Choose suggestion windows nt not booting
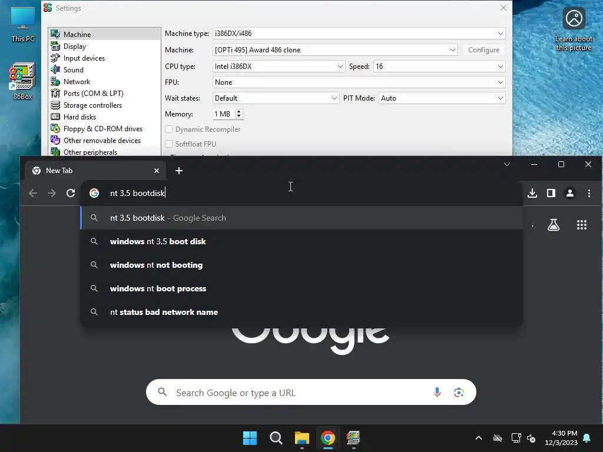The height and width of the screenshot is (452, 603). (x=301, y=265)
